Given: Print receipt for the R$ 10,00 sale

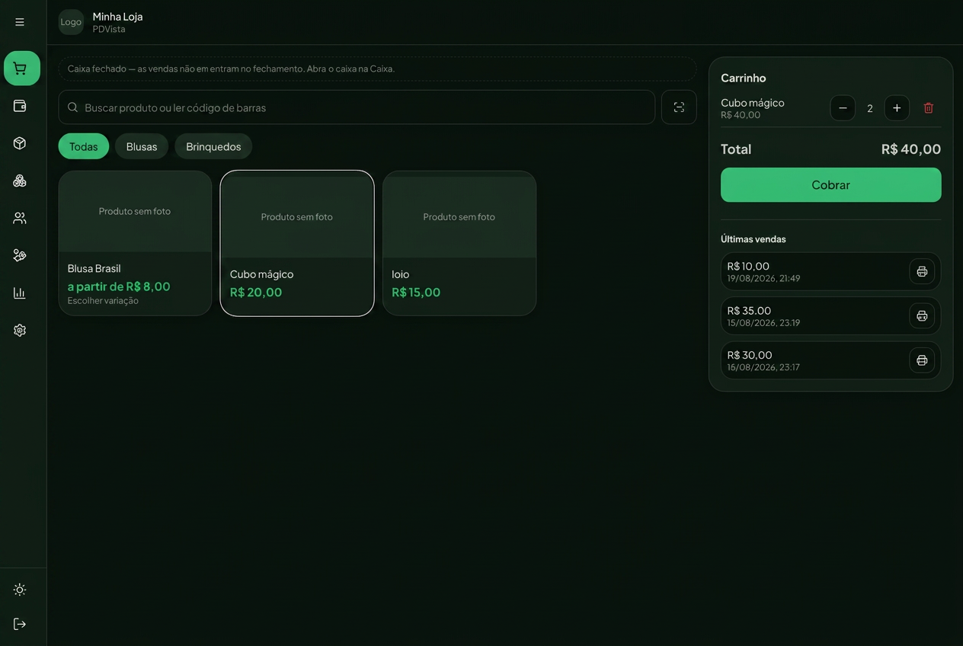Looking at the screenshot, I should (x=922, y=271).
